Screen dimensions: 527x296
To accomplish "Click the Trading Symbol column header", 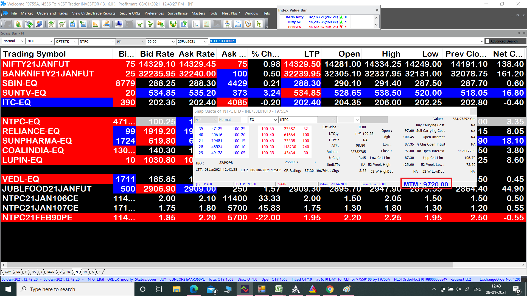I will (x=57, y=54).
